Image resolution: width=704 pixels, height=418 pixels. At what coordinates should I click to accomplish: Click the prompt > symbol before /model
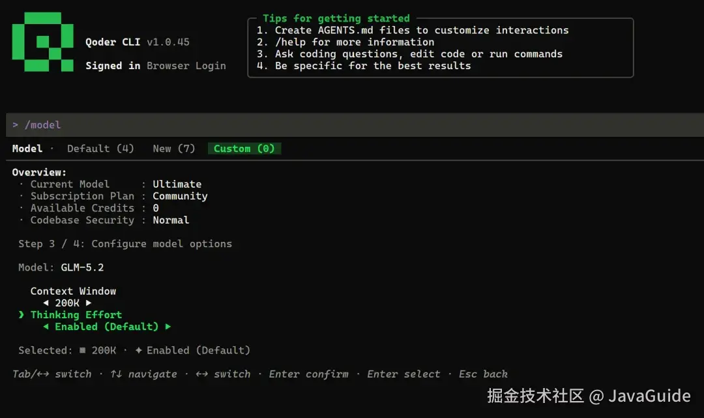(x=15, y=125)
